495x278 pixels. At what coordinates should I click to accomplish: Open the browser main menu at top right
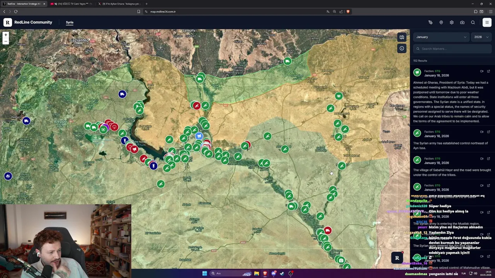coord(491,12)
